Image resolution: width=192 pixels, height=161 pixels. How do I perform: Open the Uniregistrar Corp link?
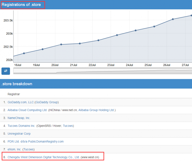point(19,134)
